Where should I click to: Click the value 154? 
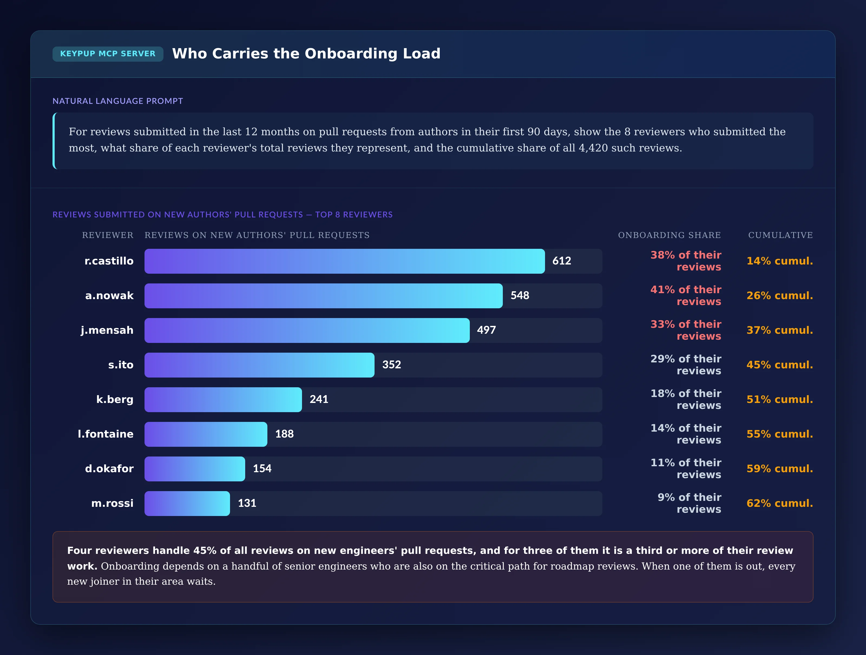pos(262,469)
